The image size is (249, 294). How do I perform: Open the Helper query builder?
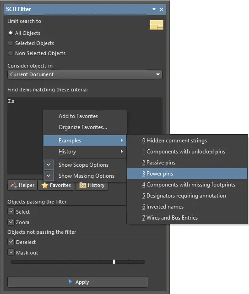(x=22, y=185)
